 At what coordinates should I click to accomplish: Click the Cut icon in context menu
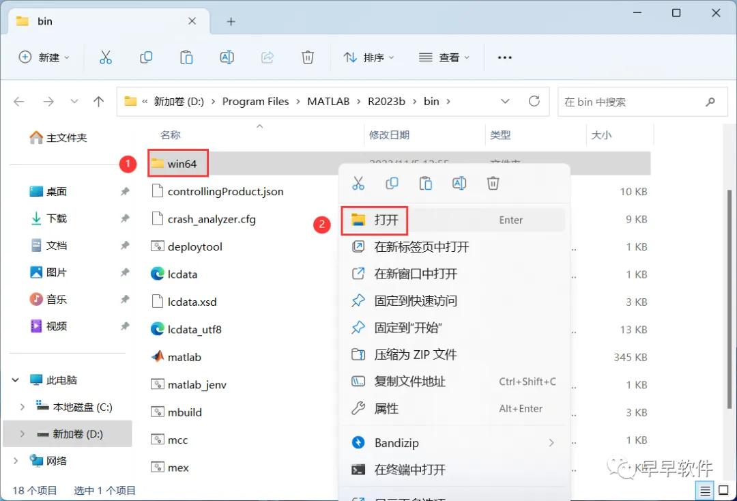click(358, 183)
